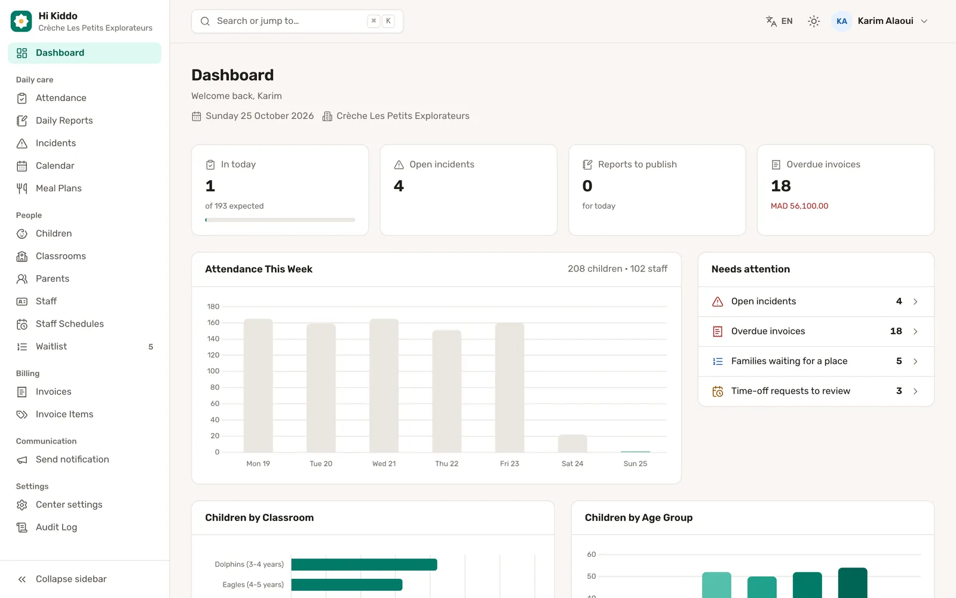Click 208 children • 102 staff text

pyautogui.click(x=618, y=269)
